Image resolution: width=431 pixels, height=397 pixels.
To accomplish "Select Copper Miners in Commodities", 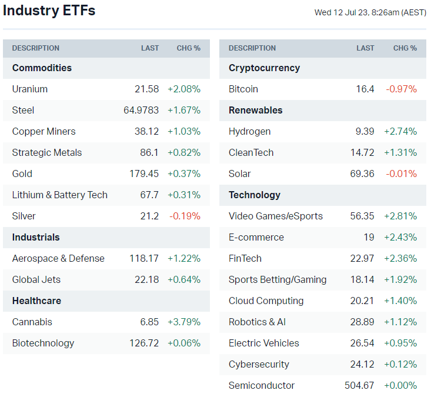I will point(44,132).
